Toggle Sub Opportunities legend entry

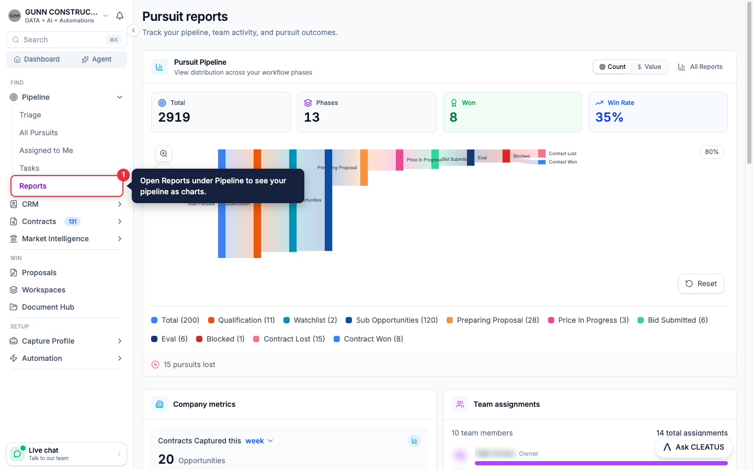tap(392, 320)
